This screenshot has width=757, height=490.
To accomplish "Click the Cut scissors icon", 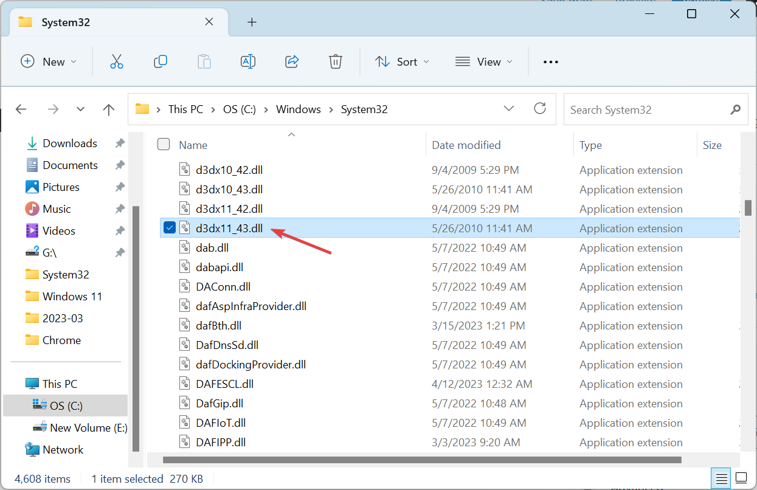I will (x=117, y=61).
